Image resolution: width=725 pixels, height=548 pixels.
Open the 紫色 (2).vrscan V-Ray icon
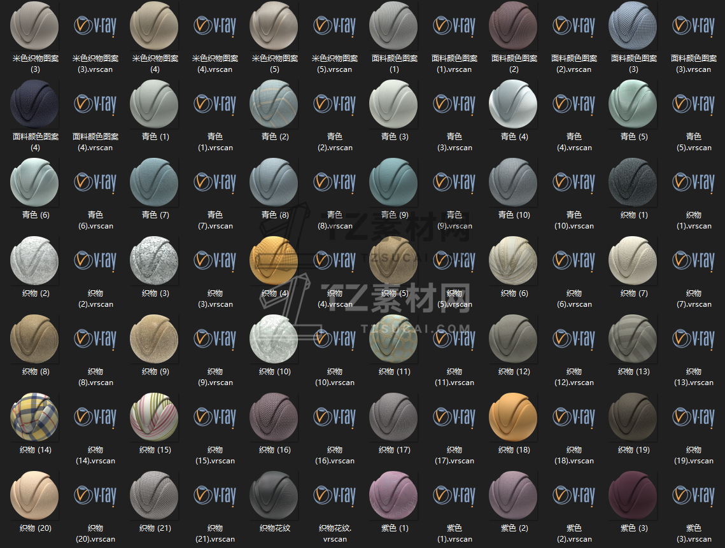pos(574,495)
